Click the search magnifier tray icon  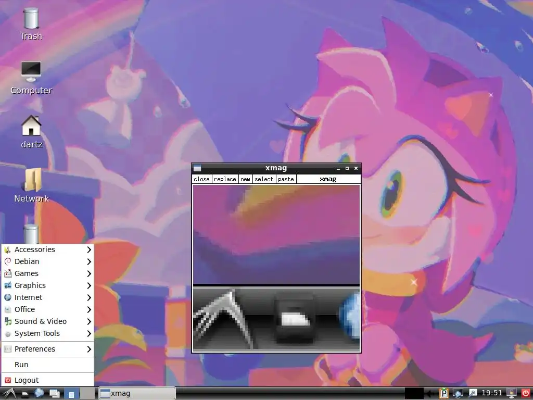coord(473,394)
